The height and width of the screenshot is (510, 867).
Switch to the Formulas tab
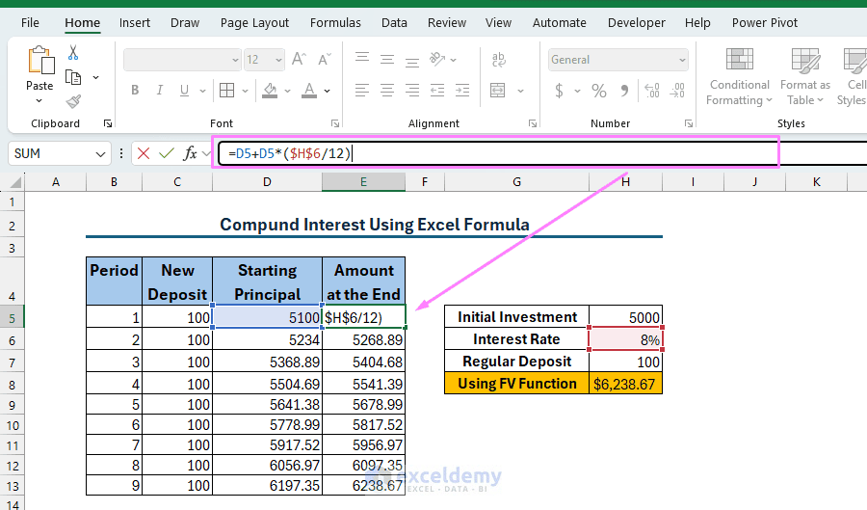click(x=335, y=23)
